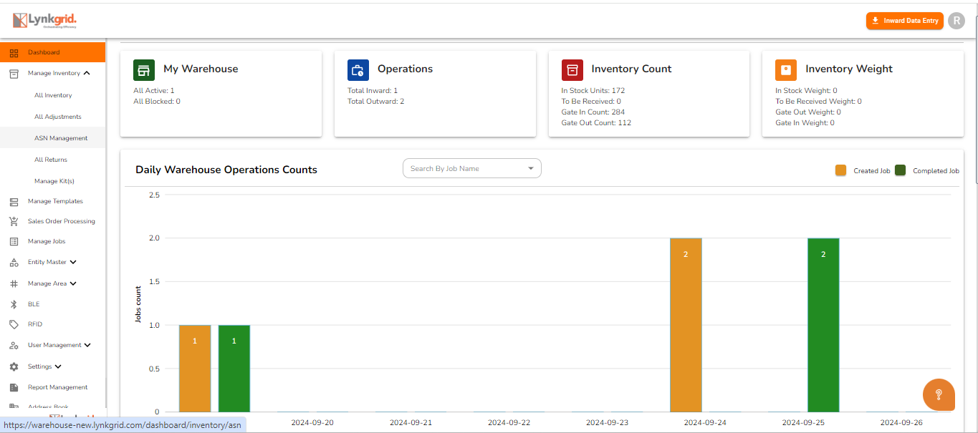This screenshot has width=978, height=433.
Task: Collapse the Manage Inventory section
Action: click(87, 73)
